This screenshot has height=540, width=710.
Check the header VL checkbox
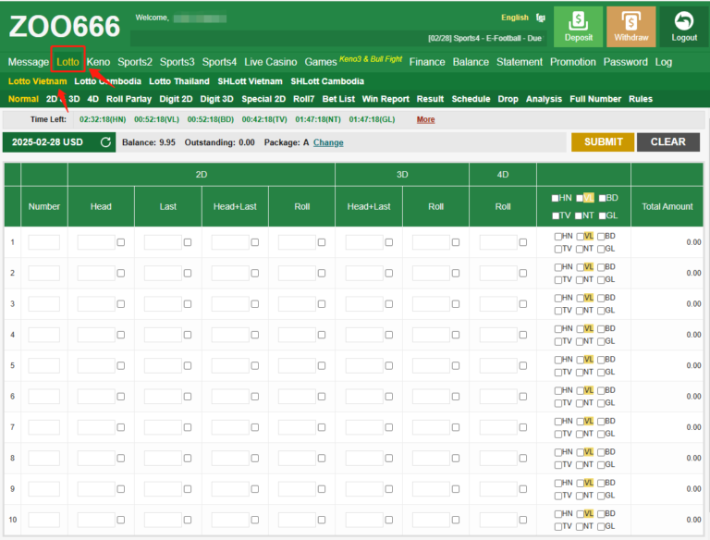(579, 198)
